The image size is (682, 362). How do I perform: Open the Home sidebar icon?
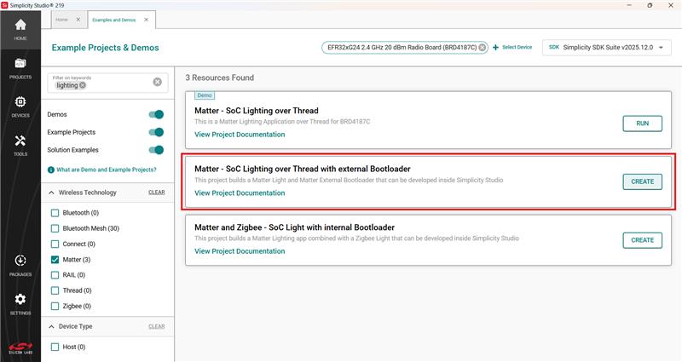pyautogui.click(x=20, y=29)
